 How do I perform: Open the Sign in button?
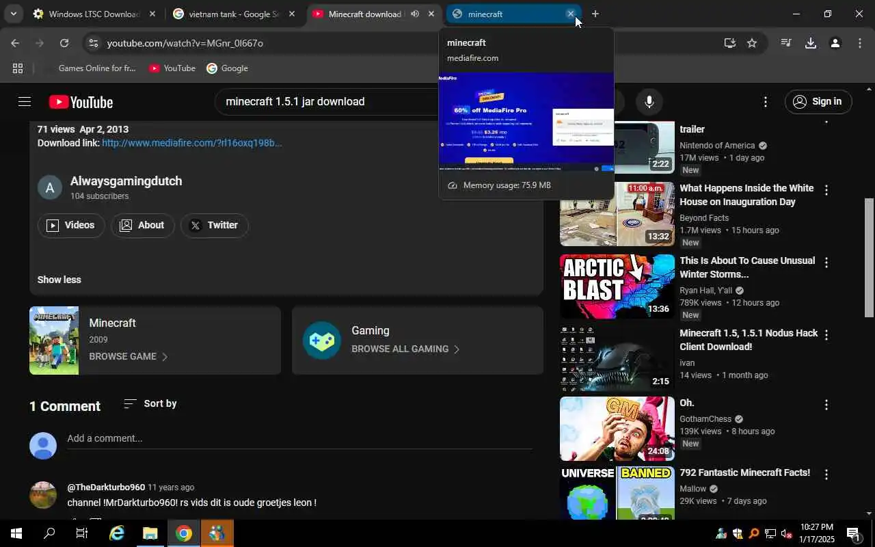coord(818,102)
